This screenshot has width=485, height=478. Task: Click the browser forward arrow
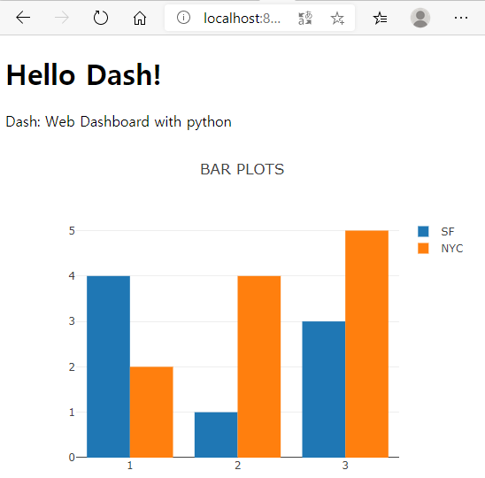62,18
